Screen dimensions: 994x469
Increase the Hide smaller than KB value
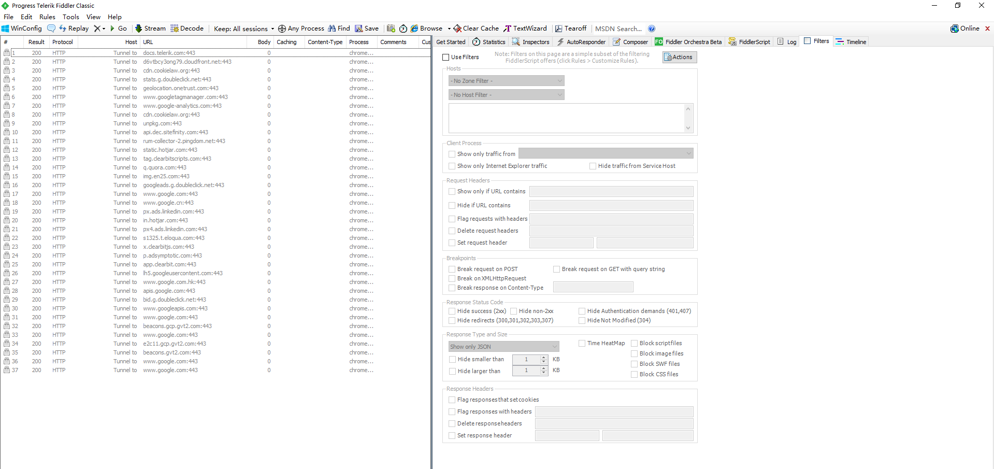click(x=544, y=358)
